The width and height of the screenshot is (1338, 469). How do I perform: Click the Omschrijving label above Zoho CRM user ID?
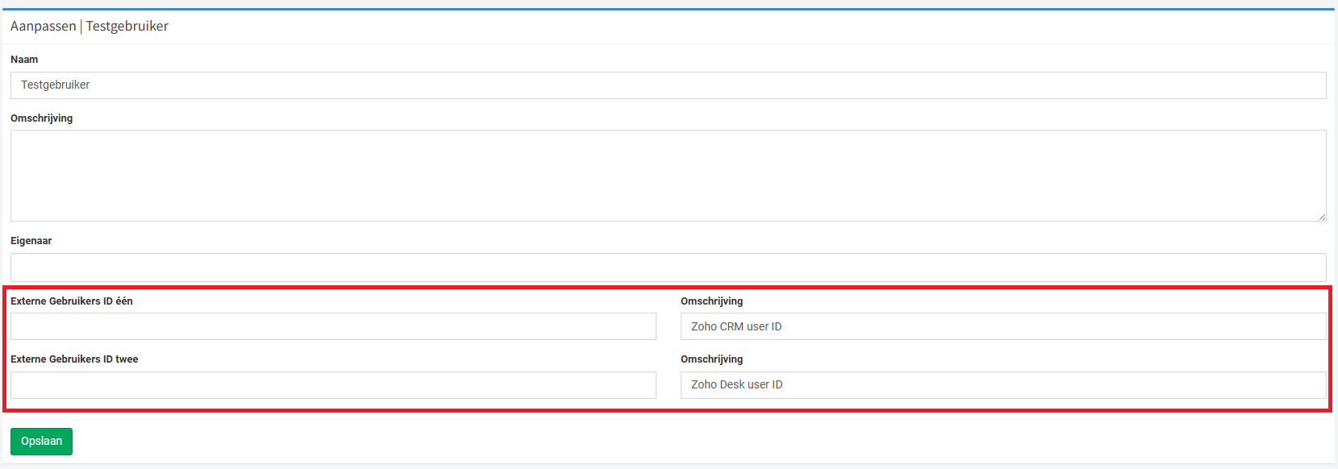pos(711,301)
